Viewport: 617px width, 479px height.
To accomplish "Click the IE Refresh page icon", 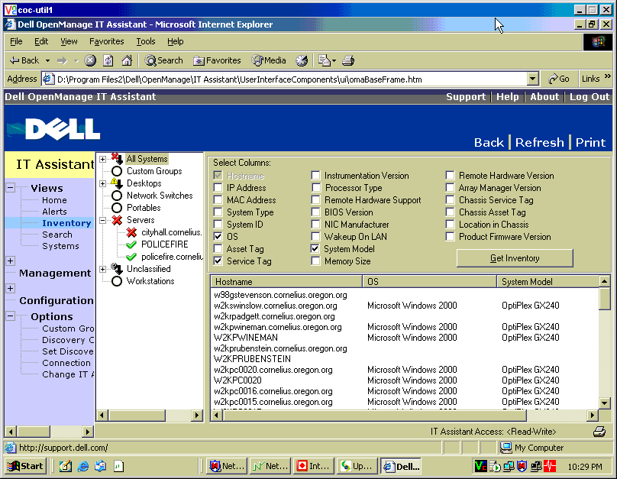I will [x=108, y=60].
